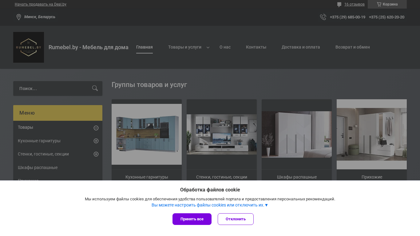This screenshot has width=420, height=236.
Task: Open the Товары и услуги dropdown arrow
Action: [x=208, y=47]
